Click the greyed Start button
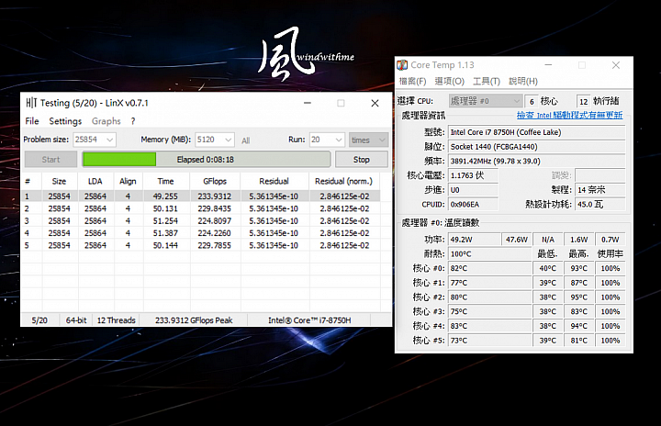This screenshot has width=661, height=426. 50,160
